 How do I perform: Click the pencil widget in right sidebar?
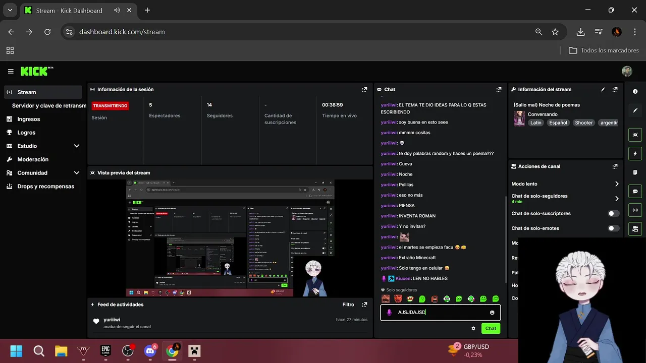pos(635,110)
